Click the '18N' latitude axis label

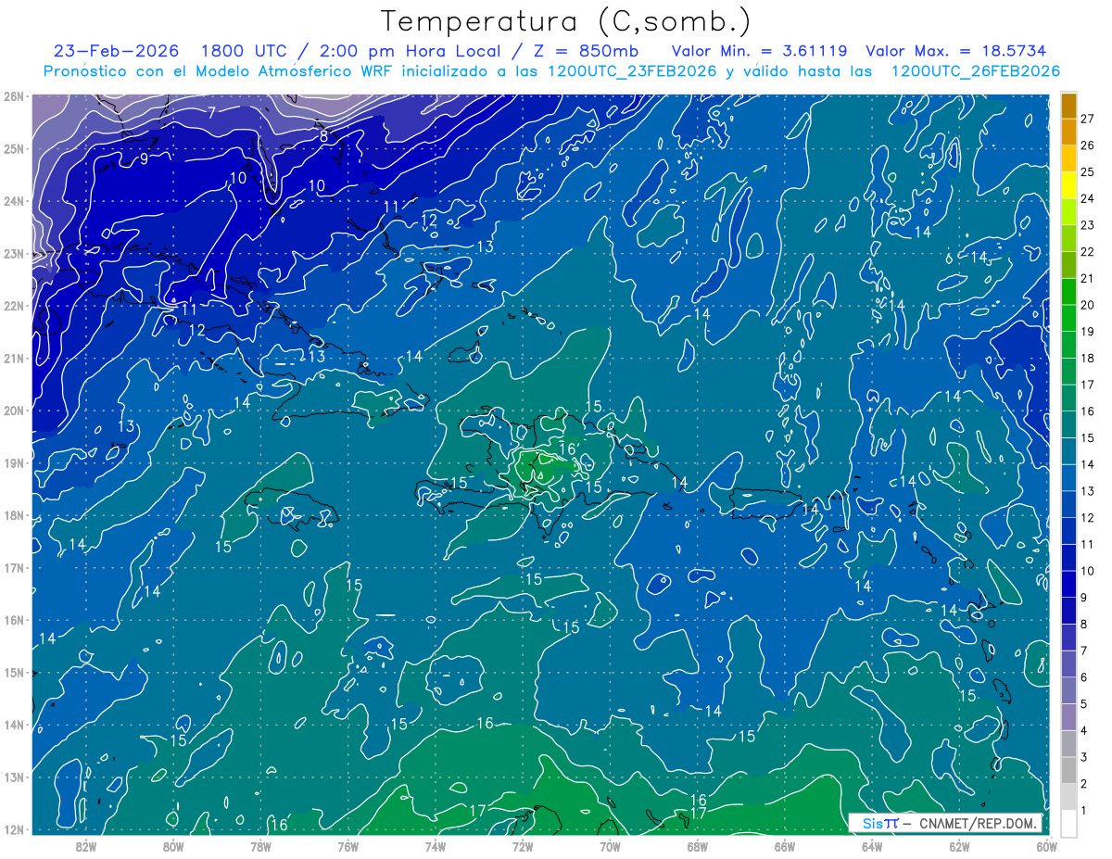[x=14, y=515]
